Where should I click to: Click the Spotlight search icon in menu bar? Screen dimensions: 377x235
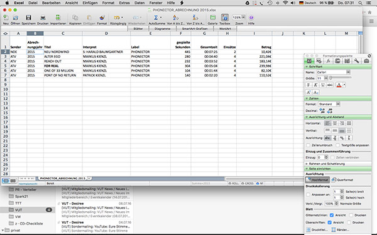[x=360, y=3]
